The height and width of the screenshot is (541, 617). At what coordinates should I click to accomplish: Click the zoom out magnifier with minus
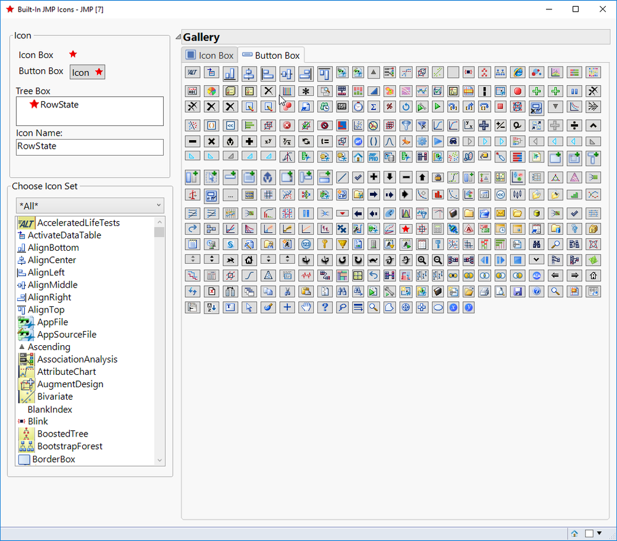coord(437,260)
